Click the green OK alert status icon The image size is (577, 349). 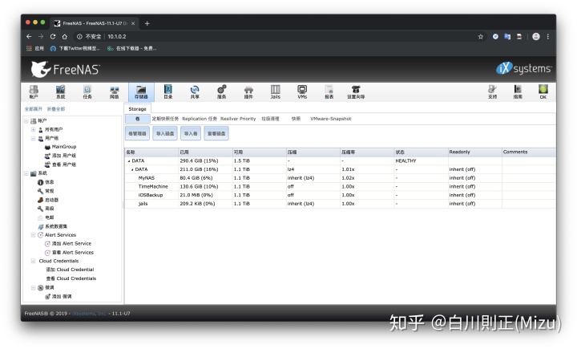[x=543, y=91]
